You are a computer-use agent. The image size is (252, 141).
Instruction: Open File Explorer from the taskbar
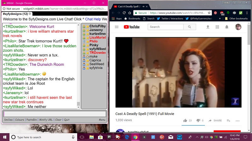pos(91,137)
